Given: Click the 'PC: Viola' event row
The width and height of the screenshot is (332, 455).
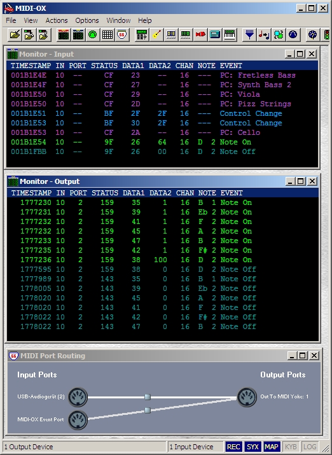Looking at the screenshot, I should click(162, 94).
